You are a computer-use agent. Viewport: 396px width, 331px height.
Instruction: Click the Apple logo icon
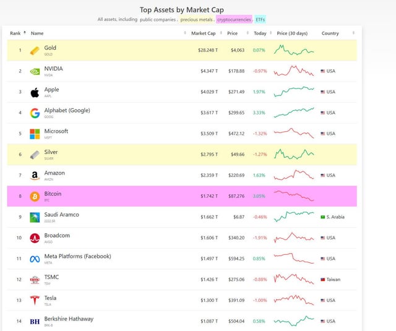[35, 92]
